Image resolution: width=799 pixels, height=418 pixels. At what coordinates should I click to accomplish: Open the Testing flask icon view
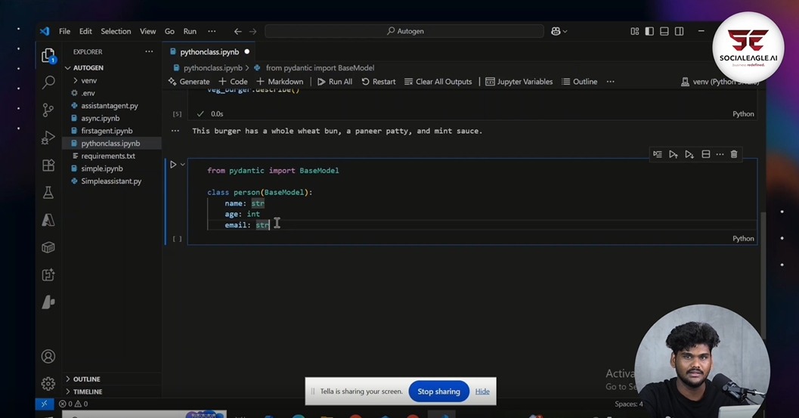pos(48,193)
